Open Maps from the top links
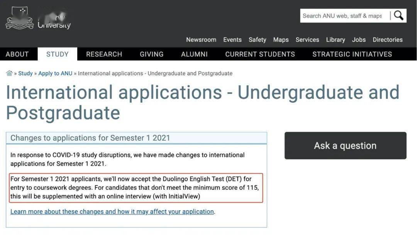Viewport: 417px width, 238px height. [281, 40]
